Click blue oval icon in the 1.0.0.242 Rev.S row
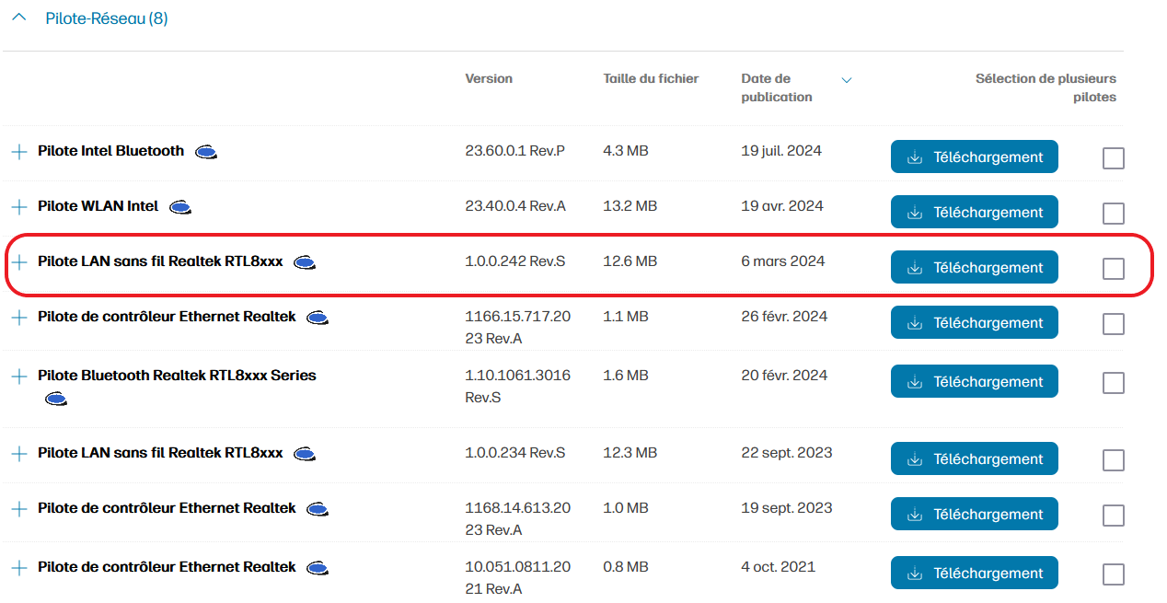Image resolution: width=1167 pixels, height=603 pixels. coord(305,262)
